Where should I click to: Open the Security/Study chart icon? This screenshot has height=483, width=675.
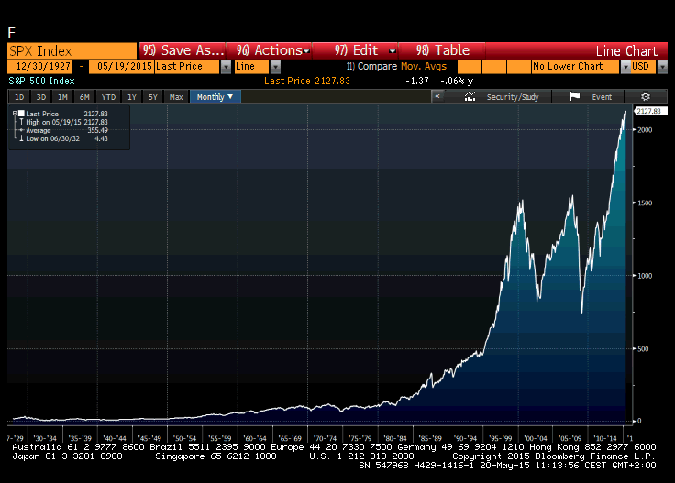click(x=470, y=97)
